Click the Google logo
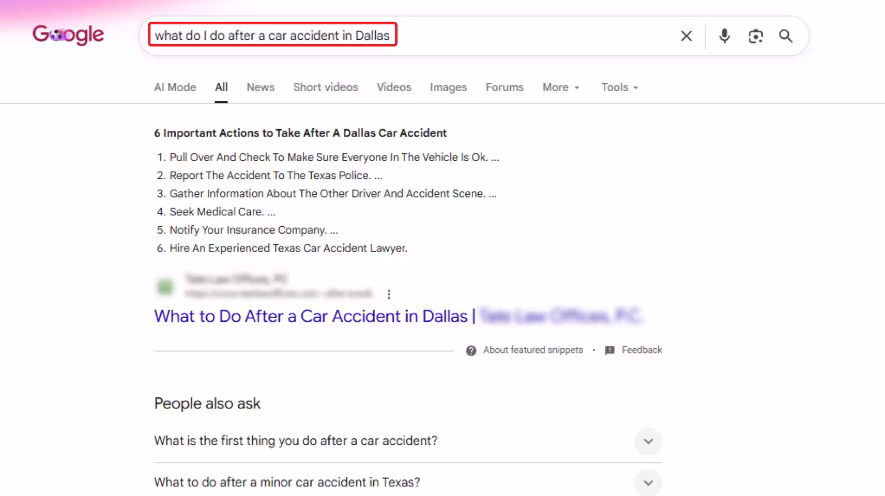The width and height of the screenshot is (885, 496). [x=68, y=35]
